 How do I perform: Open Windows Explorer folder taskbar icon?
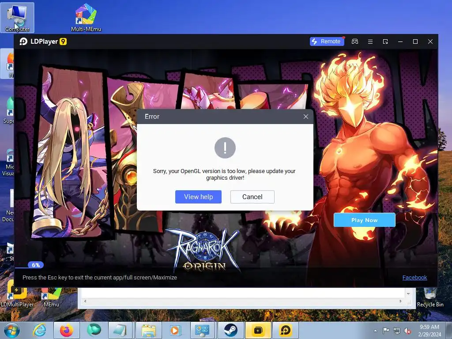148,330
